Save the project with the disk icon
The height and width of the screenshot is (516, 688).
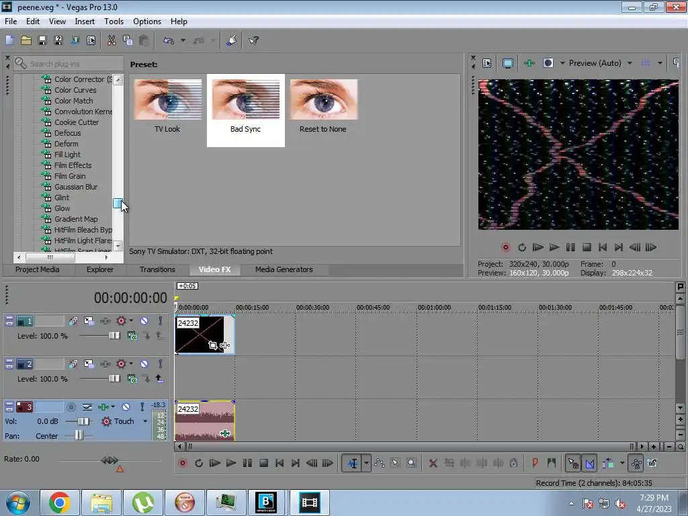[x=42, y=40]
